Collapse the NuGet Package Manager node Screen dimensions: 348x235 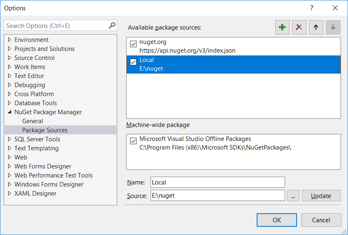[9, 112]
